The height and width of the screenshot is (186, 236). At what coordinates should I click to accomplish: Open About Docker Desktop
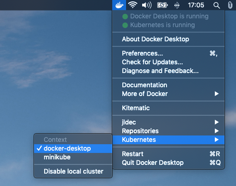coord(168,39)
